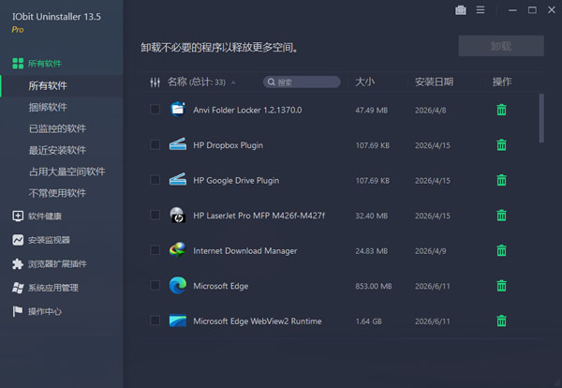Click the Internet Download Manager app icon
Screen dimensions: 562x388
pyautogui.click(x=178, y=250)
